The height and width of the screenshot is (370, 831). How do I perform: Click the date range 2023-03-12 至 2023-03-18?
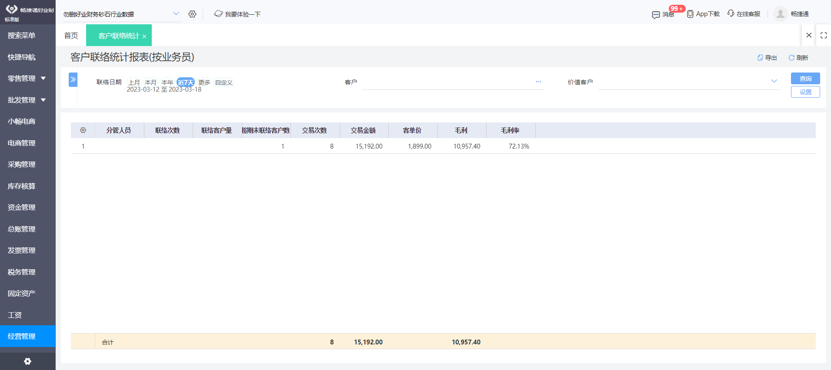(x=164, y=89)
